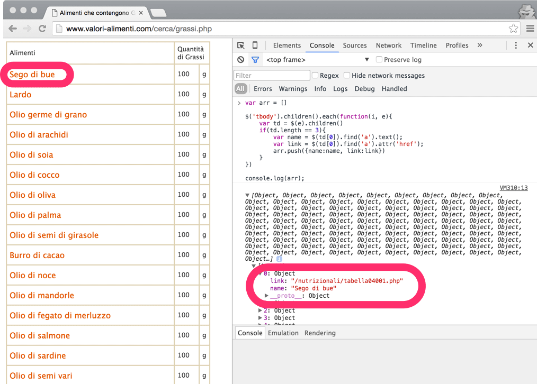537x384 pixels.
Task: Enable the Preserve log checkbox
Action: (379, 60)
